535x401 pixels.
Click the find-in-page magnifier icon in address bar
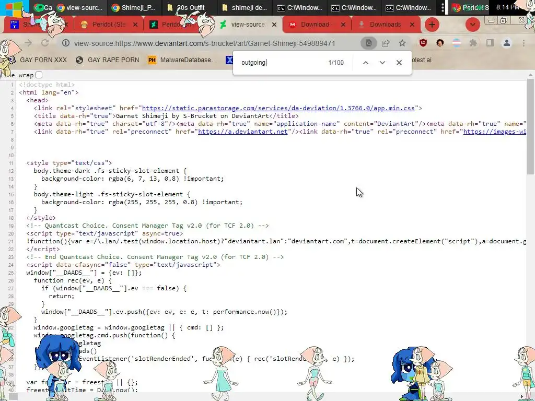[x=368, y=43]
